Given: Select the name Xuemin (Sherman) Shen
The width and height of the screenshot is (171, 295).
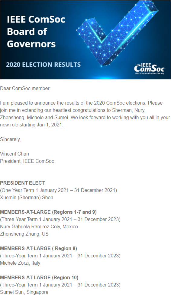Looking at the screenshot, I should (x=27, y=198).
